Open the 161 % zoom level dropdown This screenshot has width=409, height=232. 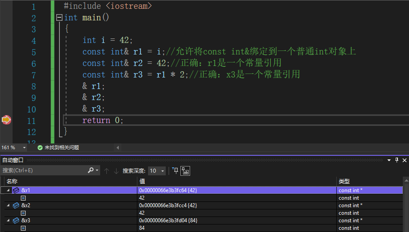pos(25,147)
